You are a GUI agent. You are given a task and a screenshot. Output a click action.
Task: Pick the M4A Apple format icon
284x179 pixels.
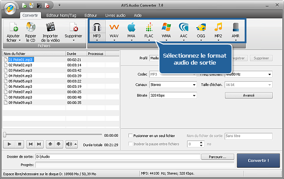[131, 30]
